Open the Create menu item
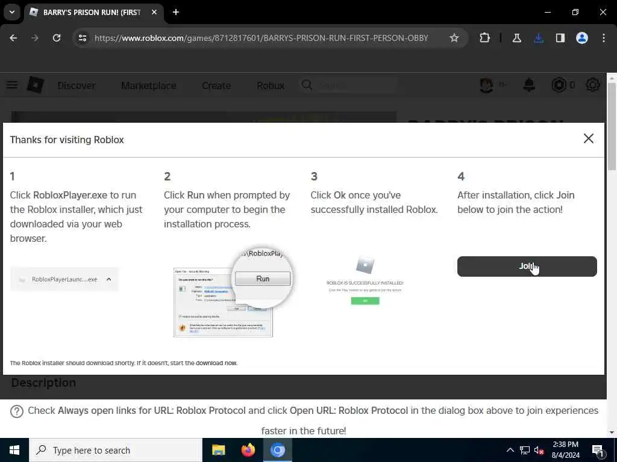This screenshot has height=462, width=617. (216, 85)
